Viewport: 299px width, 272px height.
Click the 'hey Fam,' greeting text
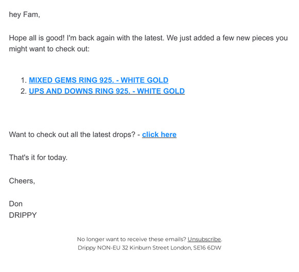24,14
